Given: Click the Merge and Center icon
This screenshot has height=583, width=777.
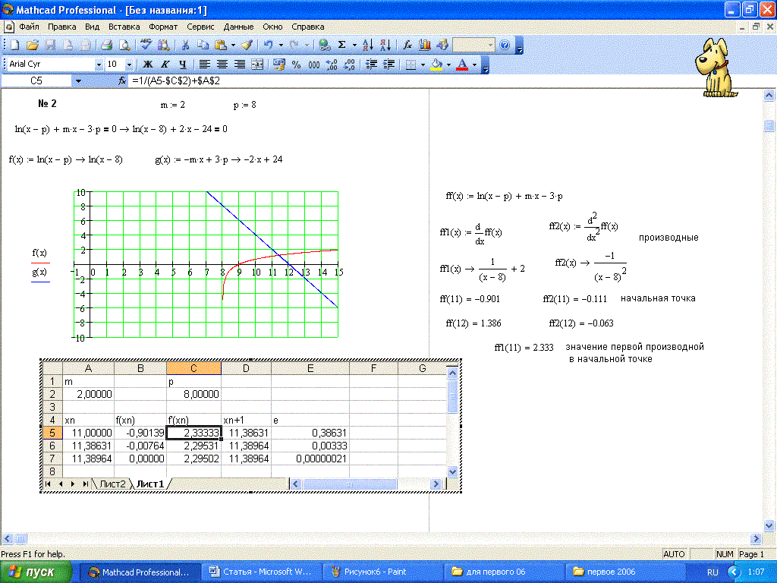Looking at the screenshot, I should click(257, 65).
